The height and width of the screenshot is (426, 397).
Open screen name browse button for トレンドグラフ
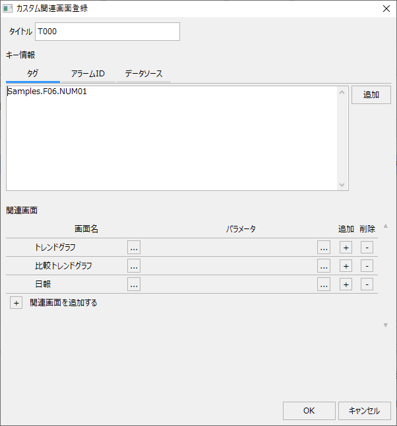point(134,247)
